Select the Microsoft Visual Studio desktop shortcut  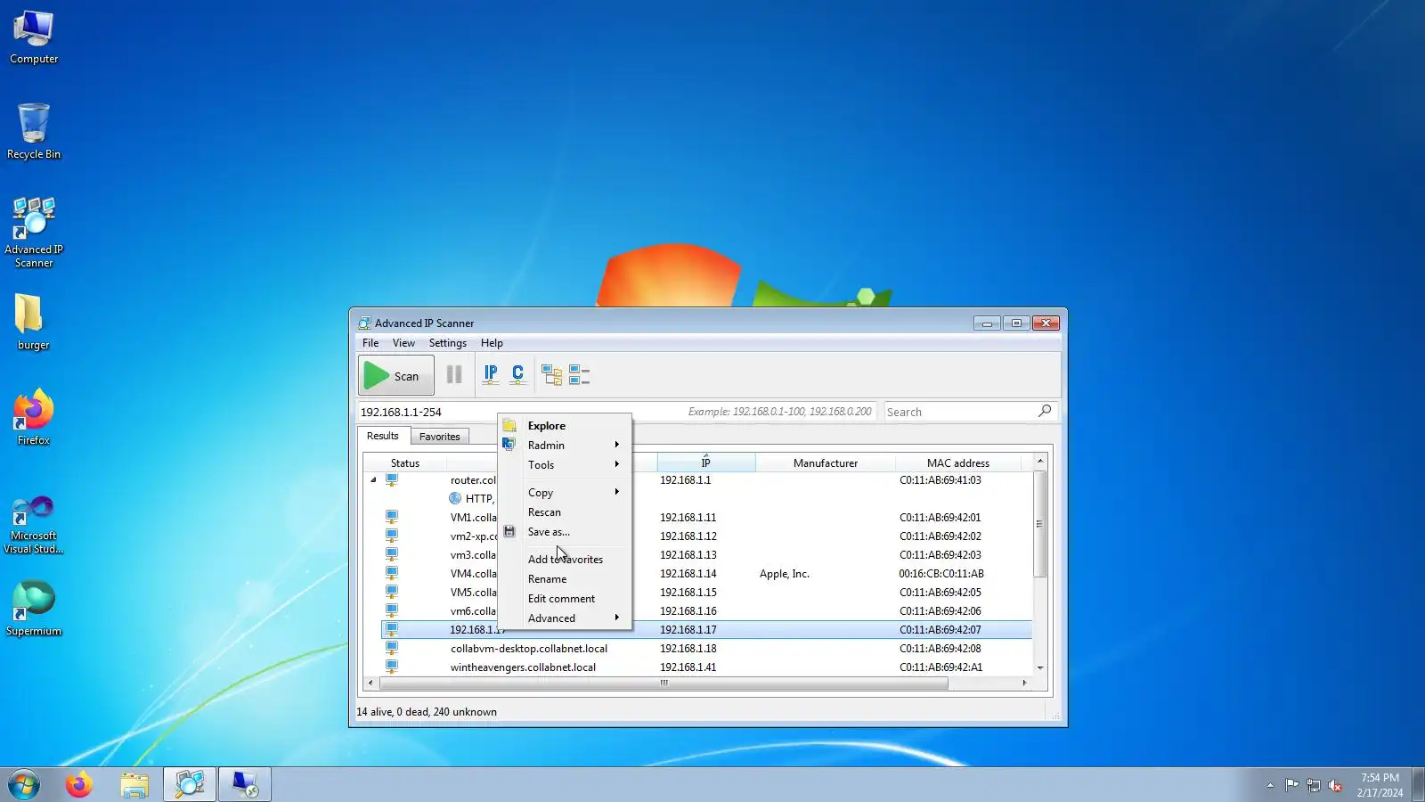click(x=34, y=526)
